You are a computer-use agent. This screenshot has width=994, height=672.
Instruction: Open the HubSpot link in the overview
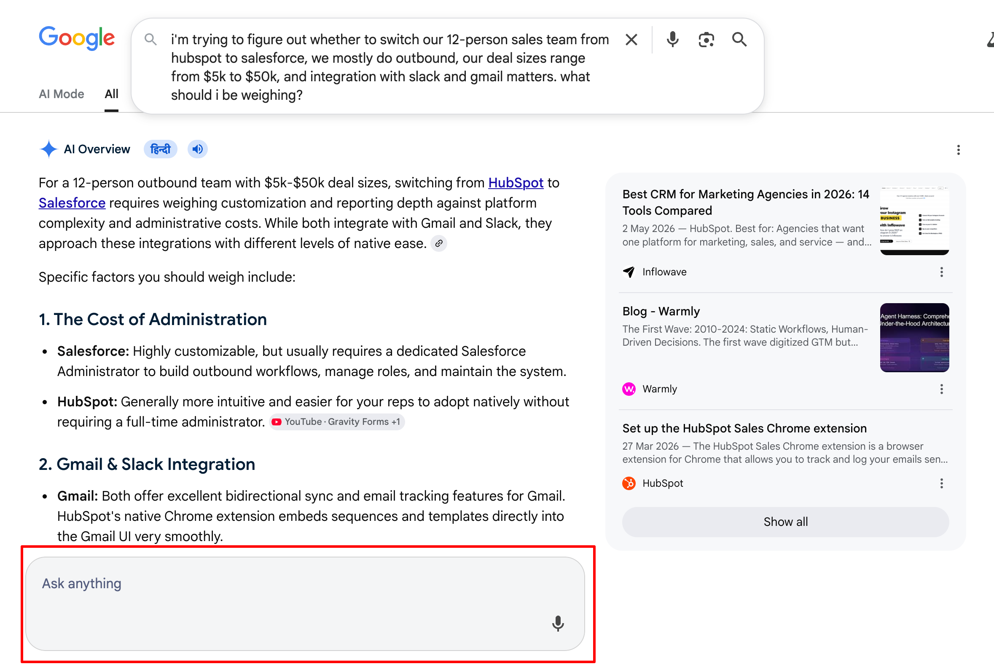(x=516, y=183)
